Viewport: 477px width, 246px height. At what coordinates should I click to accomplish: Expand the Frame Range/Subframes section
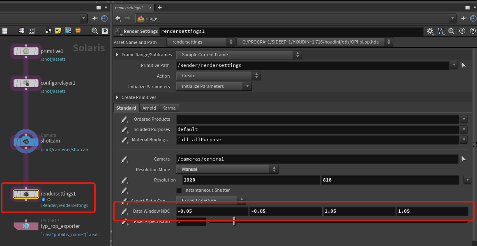117,55
